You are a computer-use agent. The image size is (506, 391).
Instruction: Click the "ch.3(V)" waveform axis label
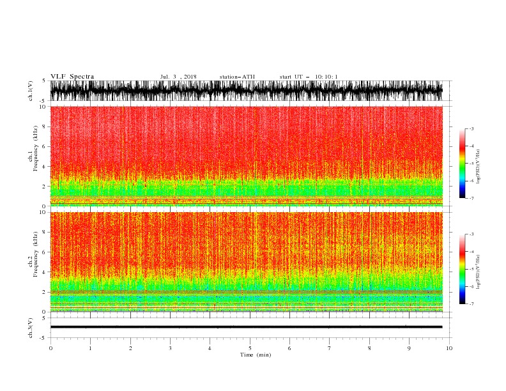tap(31, 328)
